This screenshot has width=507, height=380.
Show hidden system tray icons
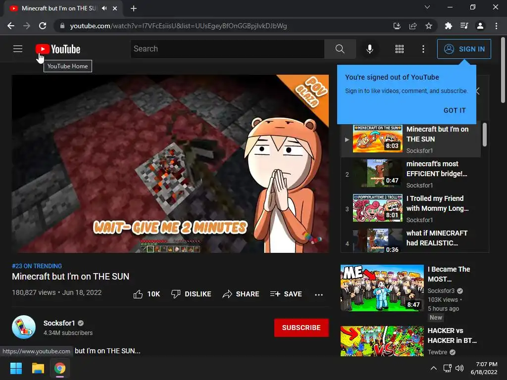tap(434, 368)
